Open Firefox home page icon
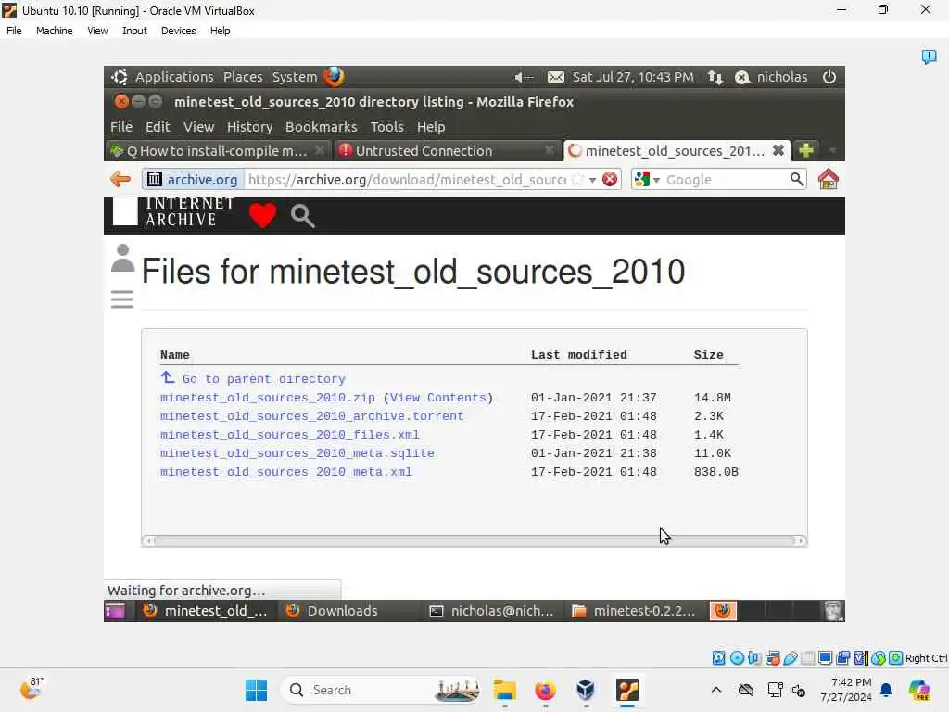Screen dimensions: 949x712 point(828,179)
